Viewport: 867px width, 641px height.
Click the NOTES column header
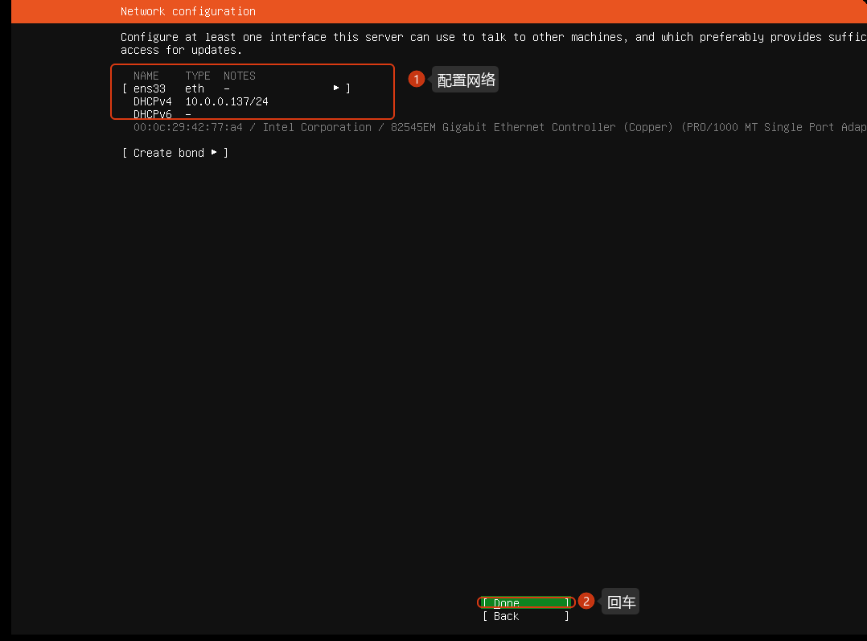tap(240, 76)
